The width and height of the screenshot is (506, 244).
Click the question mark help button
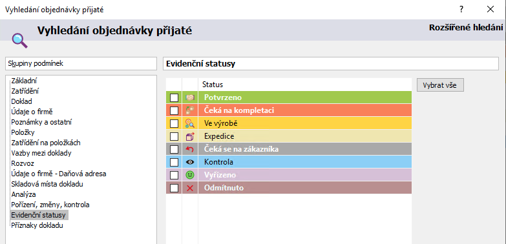point(461,9)
